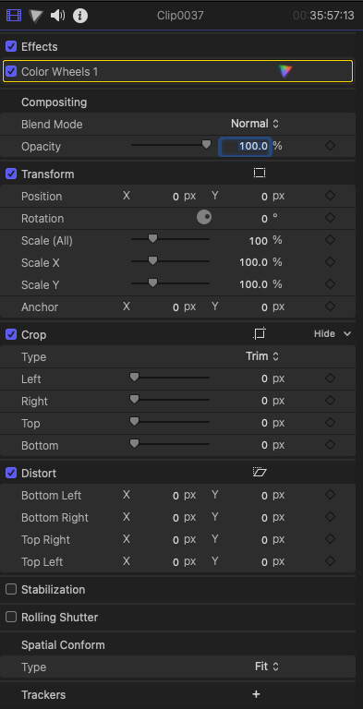Add a tracker with the plus icon
Viewport: 363px width, 709px height.
pos(256,694)
